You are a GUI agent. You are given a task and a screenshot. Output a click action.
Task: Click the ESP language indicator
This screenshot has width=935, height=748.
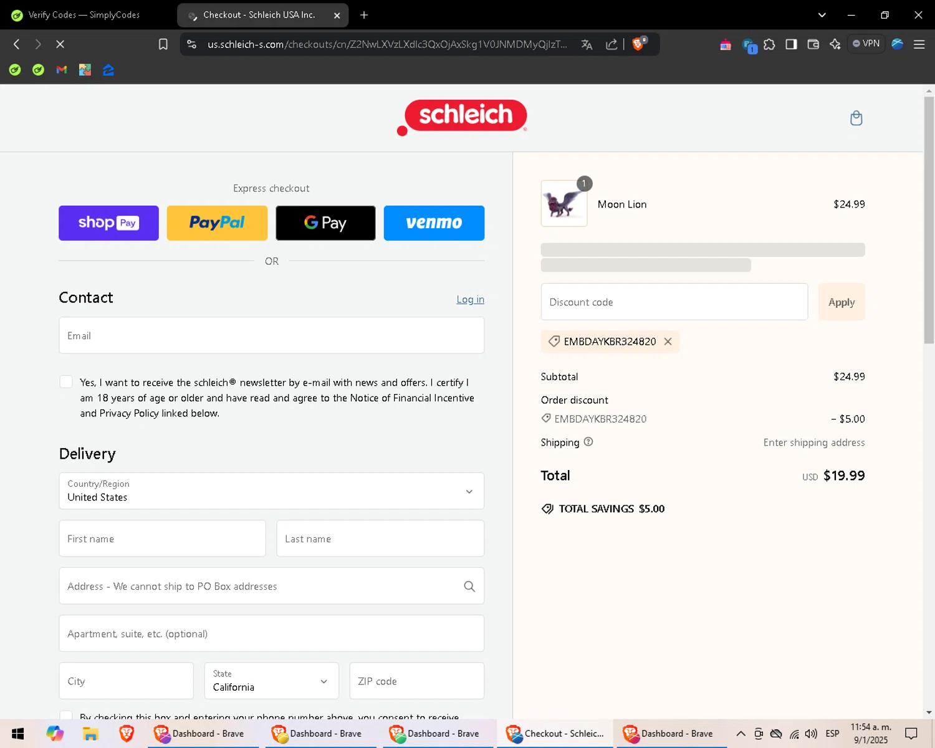(832, 734)
